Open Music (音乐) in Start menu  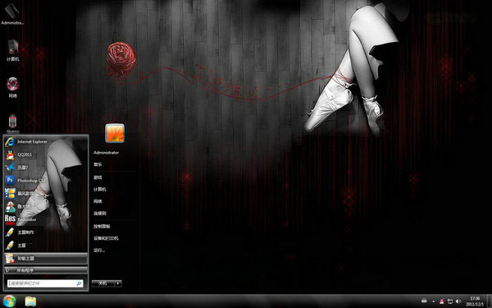[x=98, y=164]
